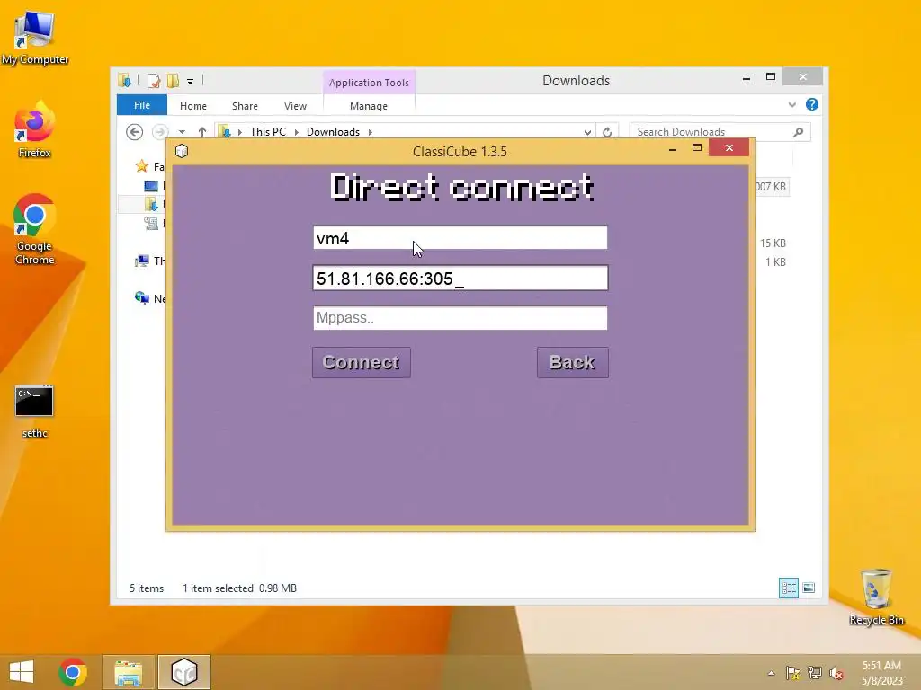
Task: Expand the Explorer ribbon with the chevron
Action: coord(791,104)
